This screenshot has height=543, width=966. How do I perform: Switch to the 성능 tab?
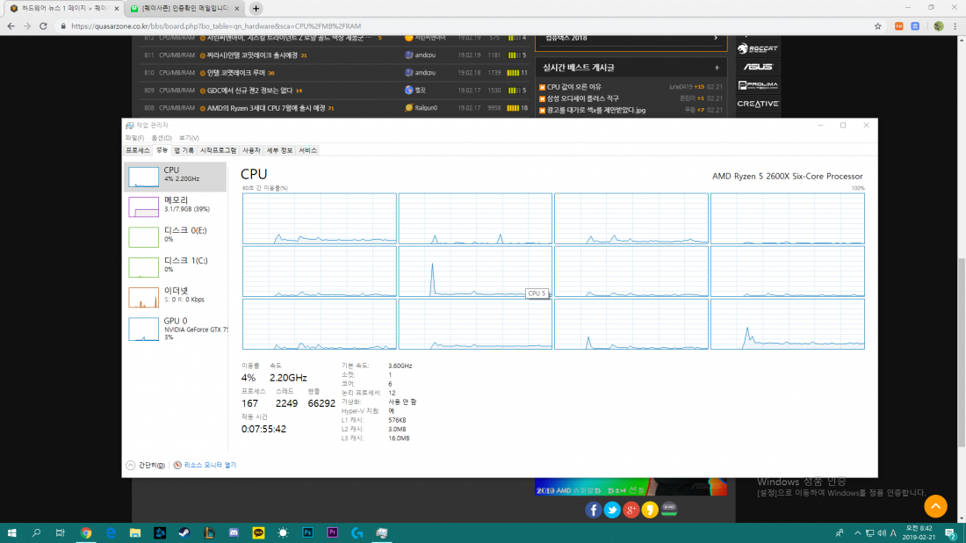click(x=162, y=149)
